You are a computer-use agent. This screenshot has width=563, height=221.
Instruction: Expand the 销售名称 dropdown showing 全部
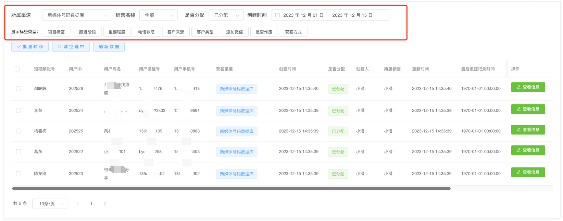159,15
